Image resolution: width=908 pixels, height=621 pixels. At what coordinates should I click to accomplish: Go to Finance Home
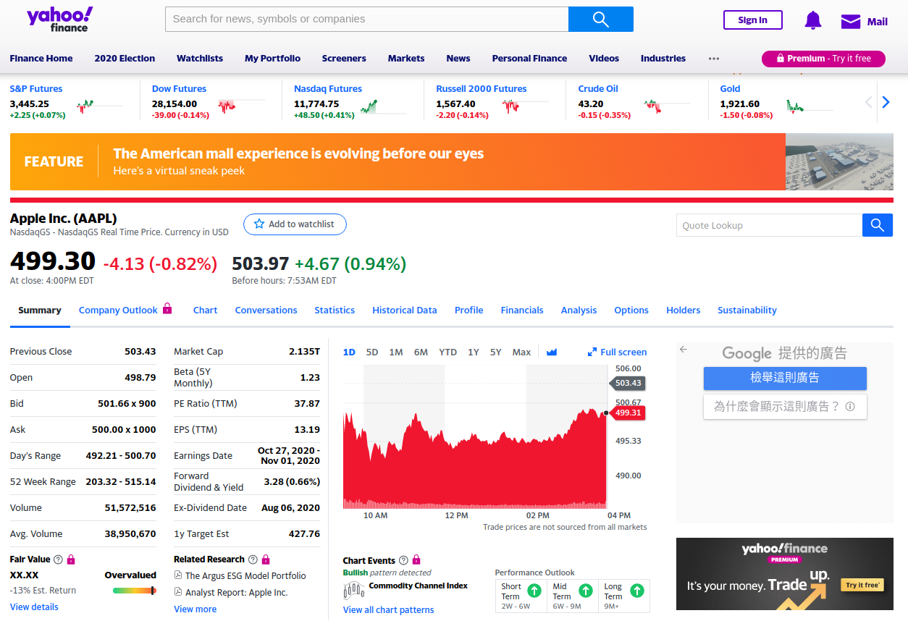click(41, 59)
